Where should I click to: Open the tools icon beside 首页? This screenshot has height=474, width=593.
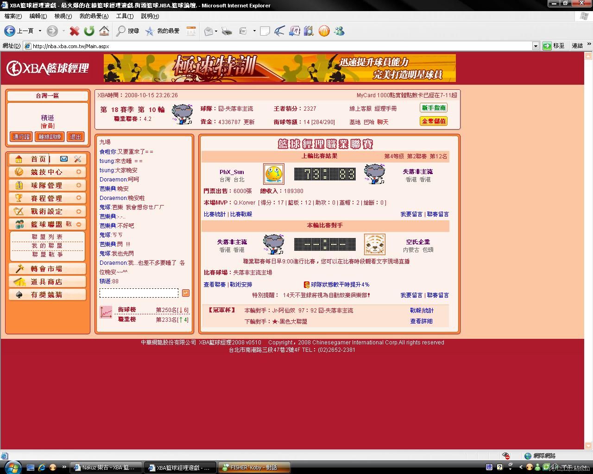(x=77, y=159)
